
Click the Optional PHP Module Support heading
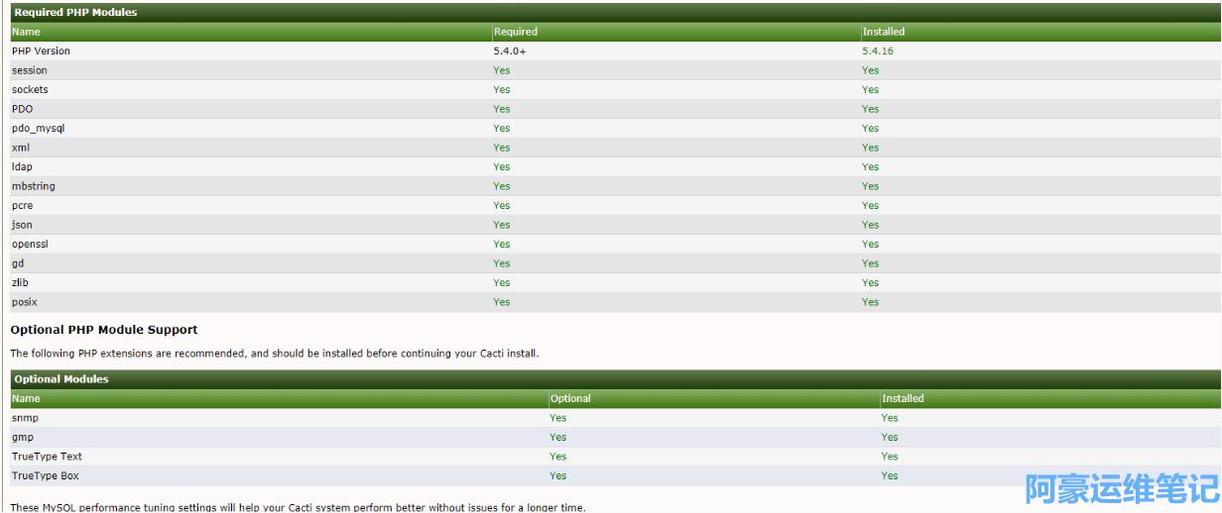(x=104, y=330)
